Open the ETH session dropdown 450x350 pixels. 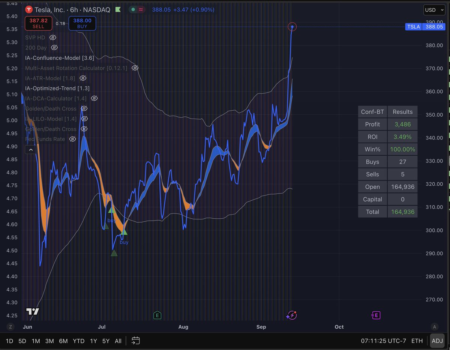[417, 341]
